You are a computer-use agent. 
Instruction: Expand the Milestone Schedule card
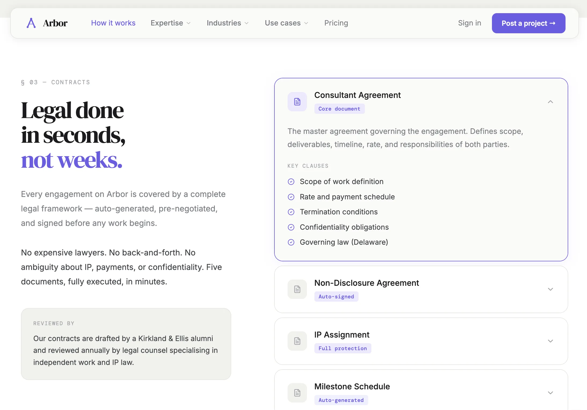pyautogui.click(x=550, y=392)
